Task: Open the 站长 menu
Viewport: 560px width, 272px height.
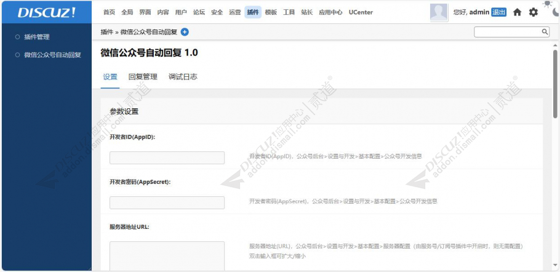Action: tap(307, 12)
